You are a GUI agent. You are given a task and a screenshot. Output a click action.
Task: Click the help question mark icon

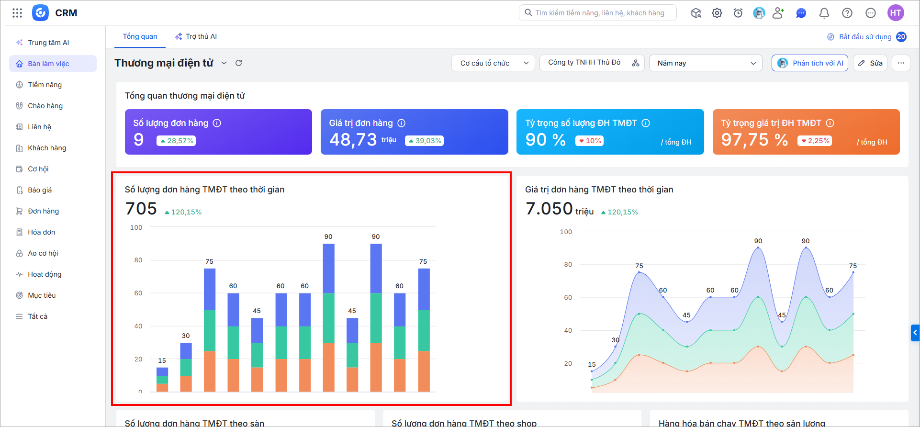[x=847, y=13]
